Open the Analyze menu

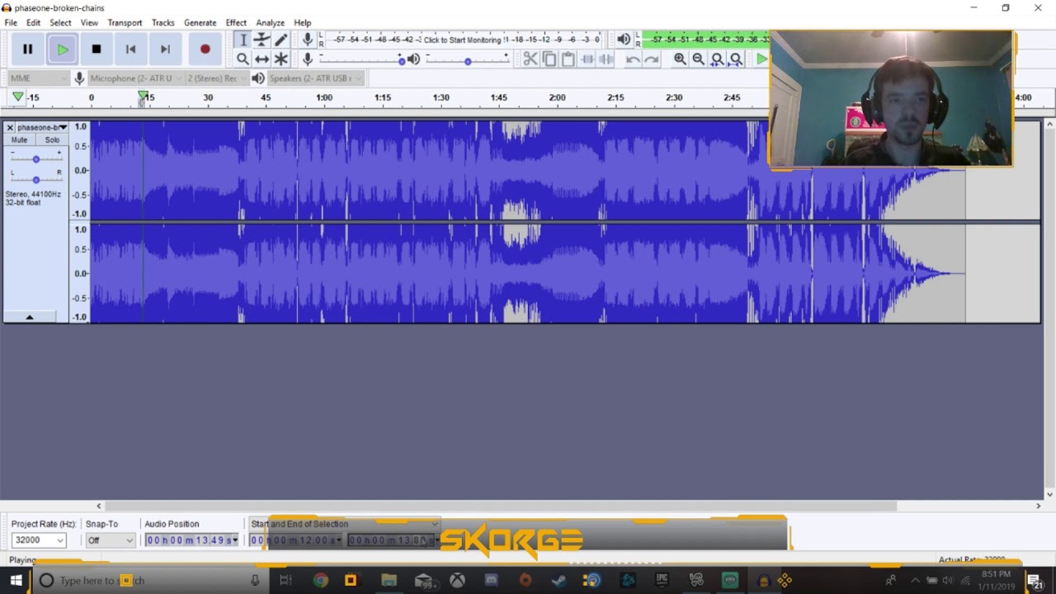[270, 22]
